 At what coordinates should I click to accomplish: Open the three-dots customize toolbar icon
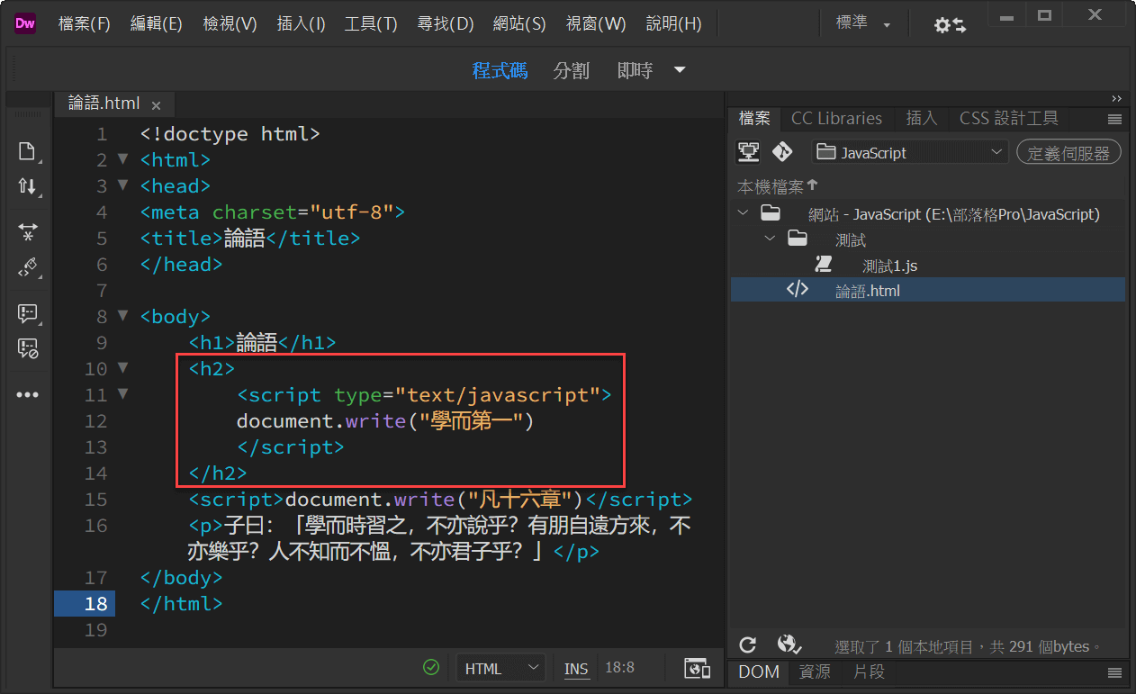[x=27, y=395]
